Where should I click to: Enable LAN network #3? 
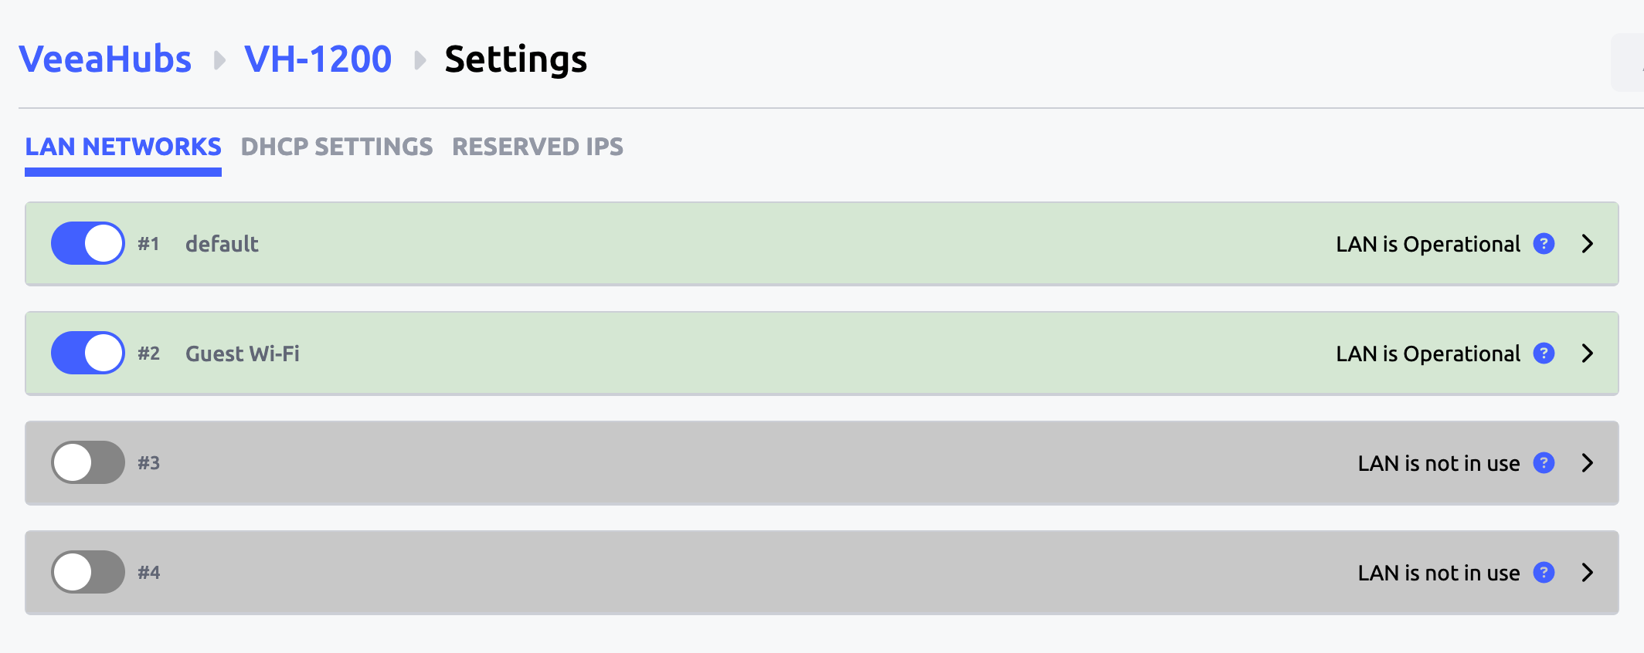(x=87, y=462)
